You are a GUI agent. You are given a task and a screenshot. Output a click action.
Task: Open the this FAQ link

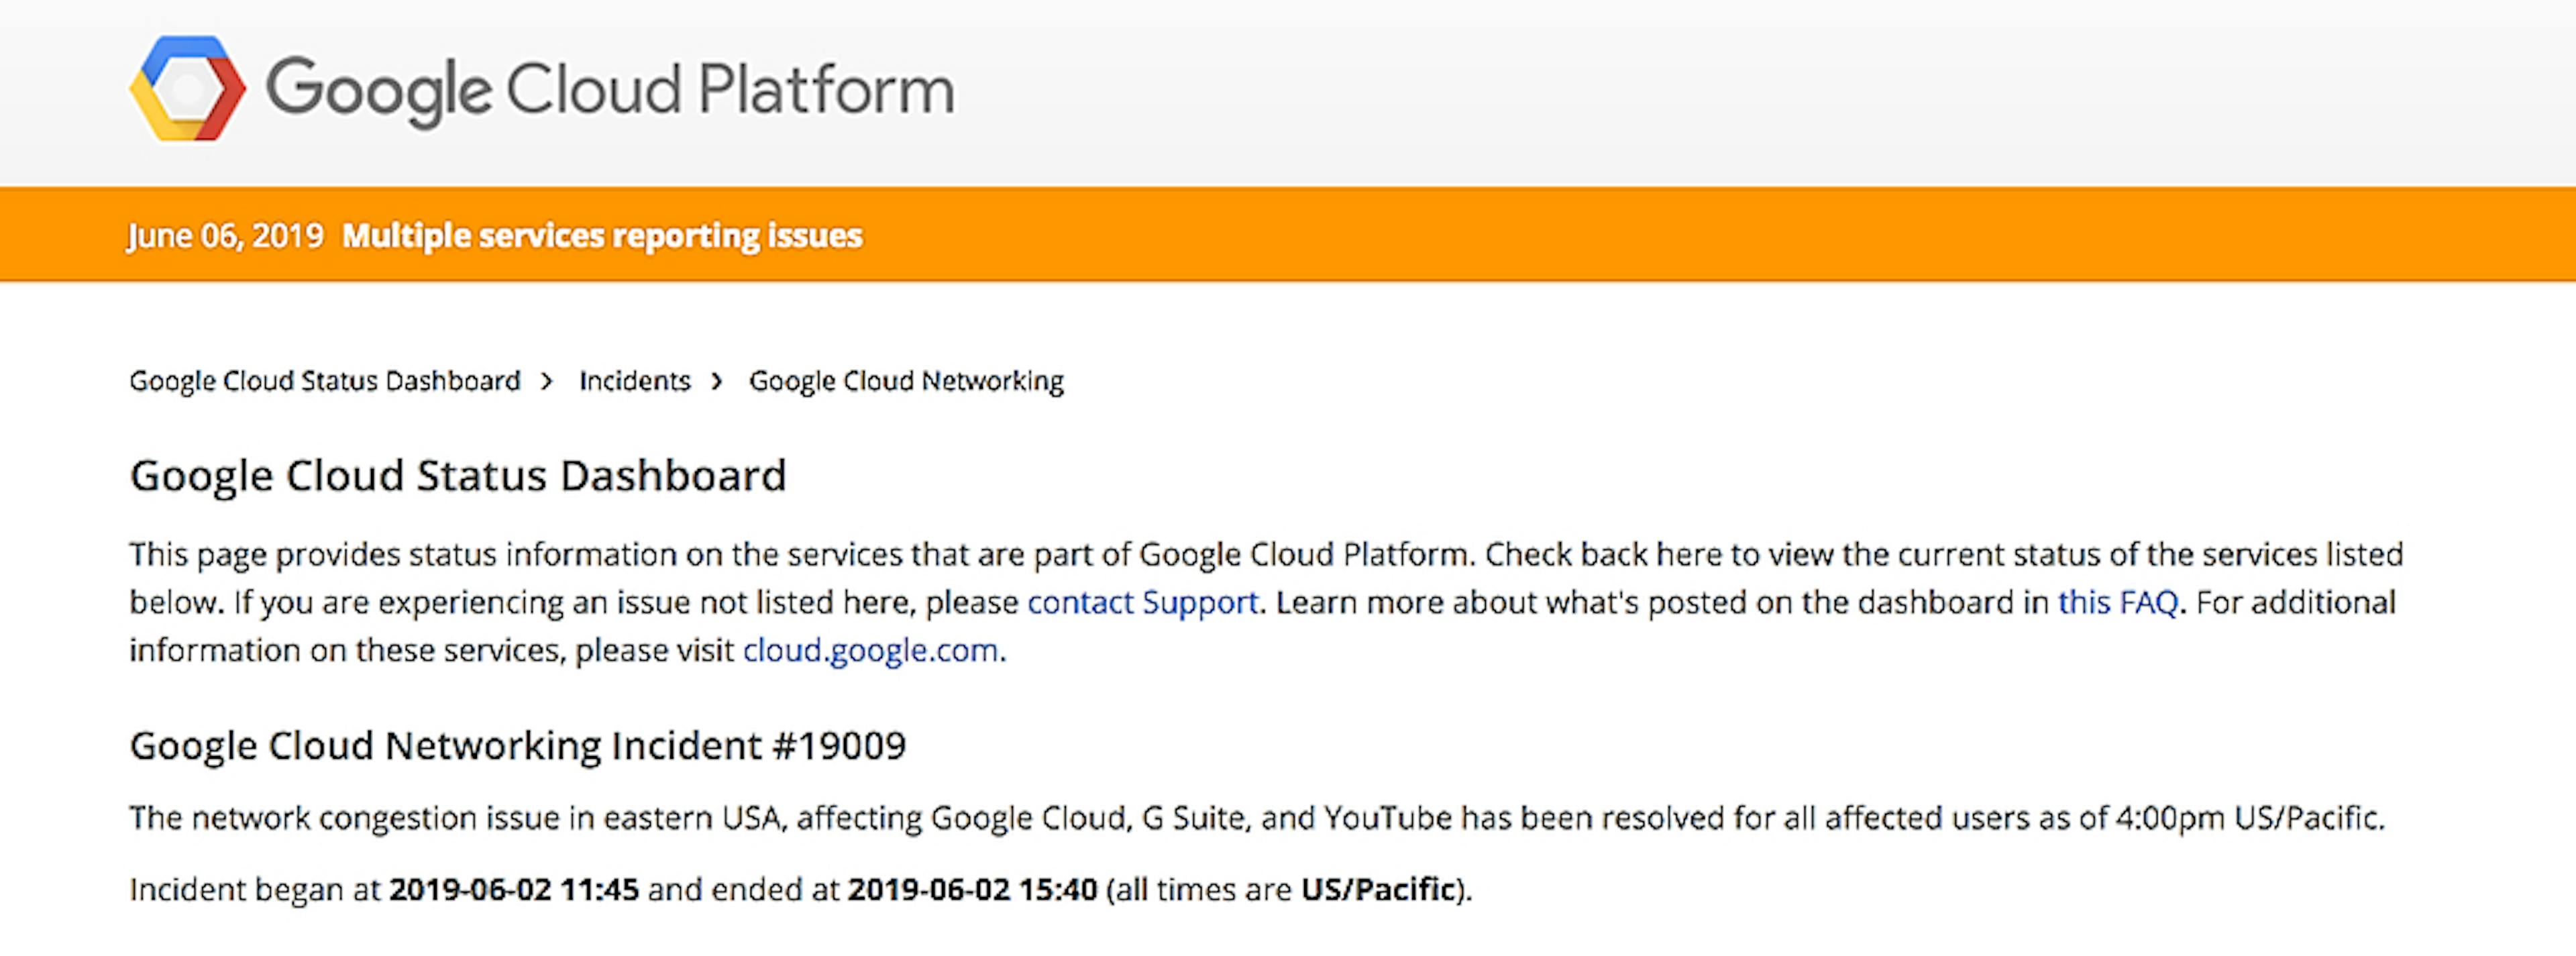[x=2117, y=603]
